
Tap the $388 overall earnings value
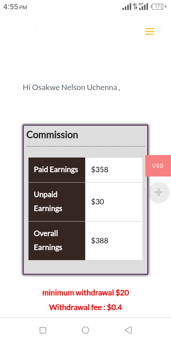click(x=100, y=240)
